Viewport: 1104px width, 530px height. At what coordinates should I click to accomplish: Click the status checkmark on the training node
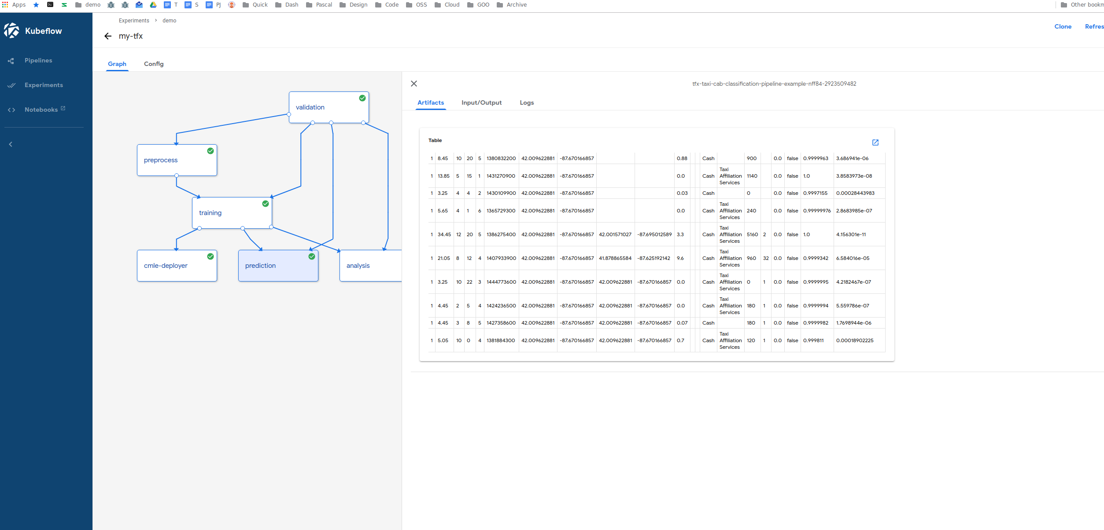pos(265,204)
